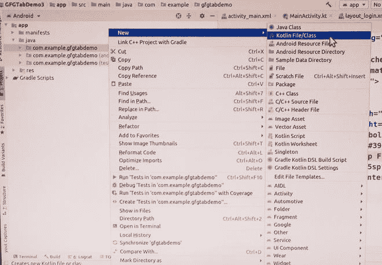Screen dimensions: 382x265
Task: Click the Copy icon in context menu
Action: pos(113,59)
